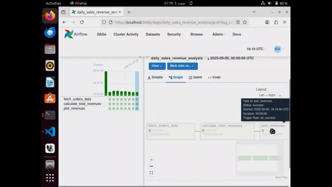Zoom out on graph with minus button
Image resolution: width=332 pixels, height=187 pixels.
coord(151,166)
